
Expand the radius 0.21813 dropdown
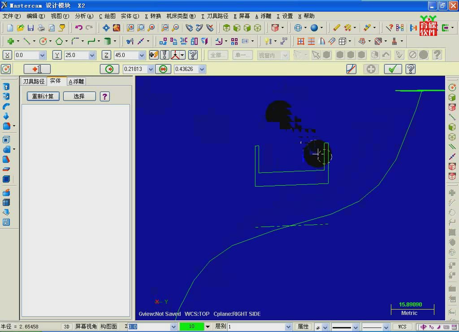tap(151, 69)
